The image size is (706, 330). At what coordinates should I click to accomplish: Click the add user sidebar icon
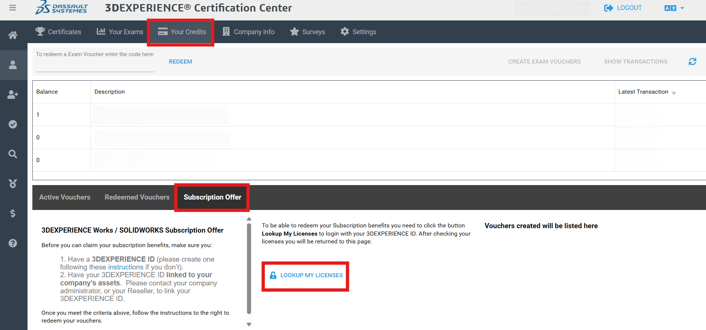[x=13, y=95]
